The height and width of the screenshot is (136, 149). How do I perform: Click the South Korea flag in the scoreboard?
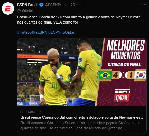point(140,75)
